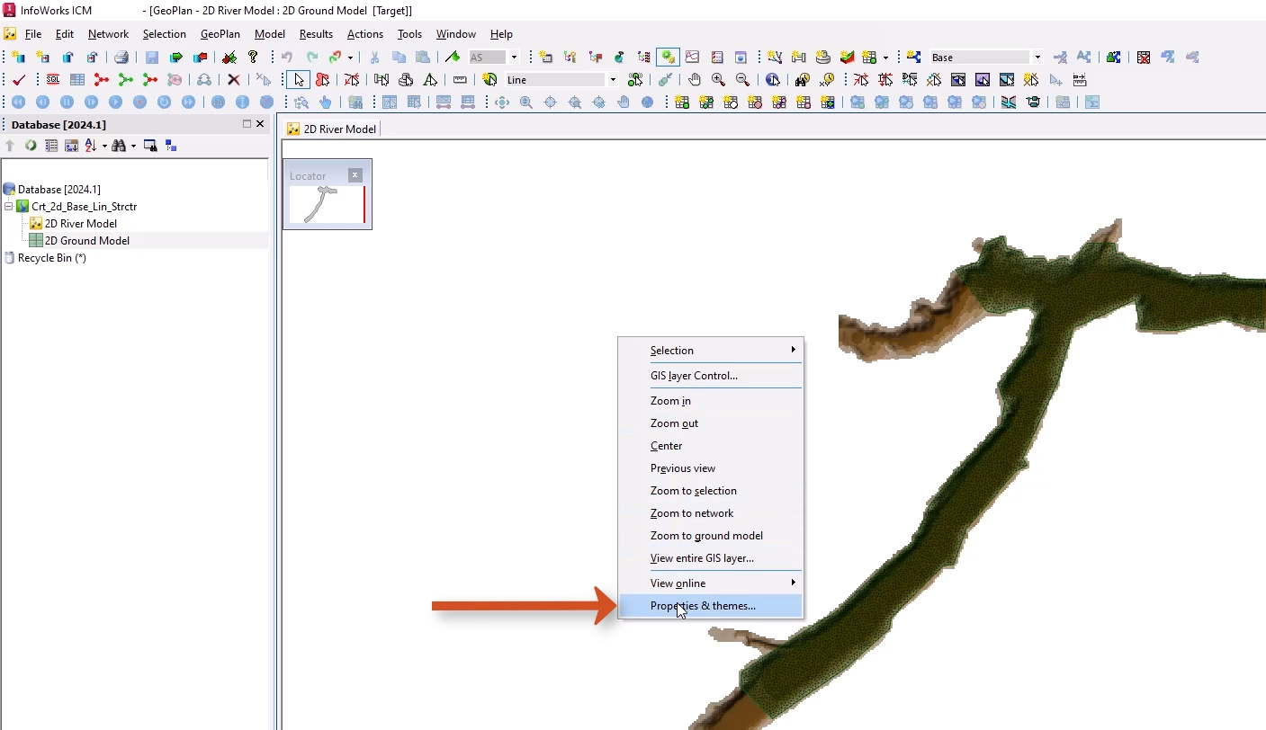Choose Previous view from context menu
This screenshot has height=730, width=1266.
click(x=710, y=467)
